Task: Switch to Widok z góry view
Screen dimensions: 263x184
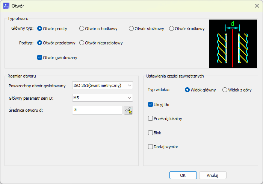Action: click(x=225, y=90)
